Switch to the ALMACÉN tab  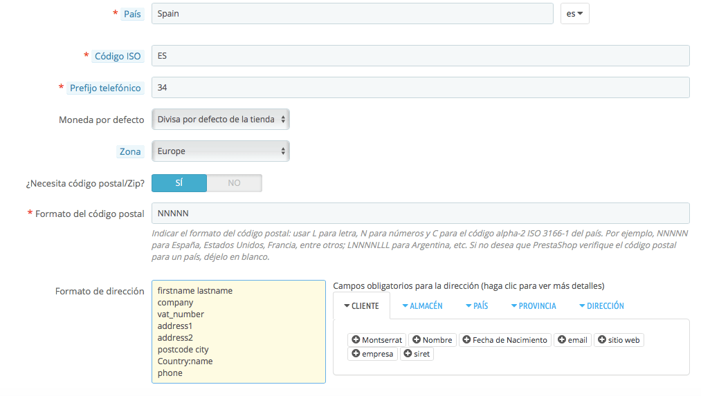coord(423,306)
